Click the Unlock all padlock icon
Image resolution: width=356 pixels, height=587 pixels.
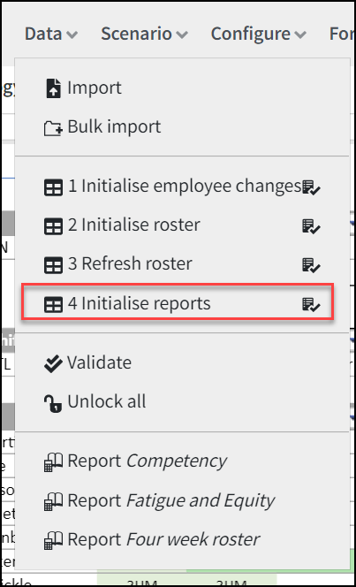pyautogui.click(x=53, y=403)
